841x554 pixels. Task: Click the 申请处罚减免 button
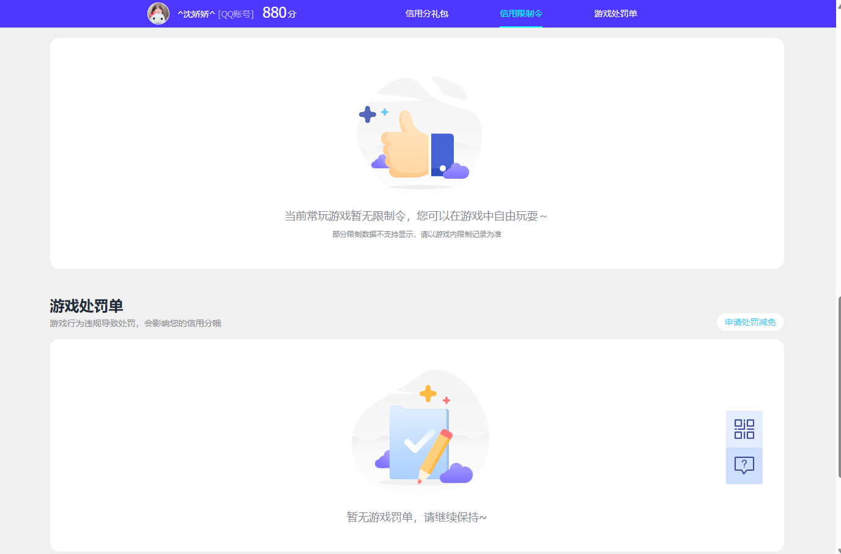[750, 322]
